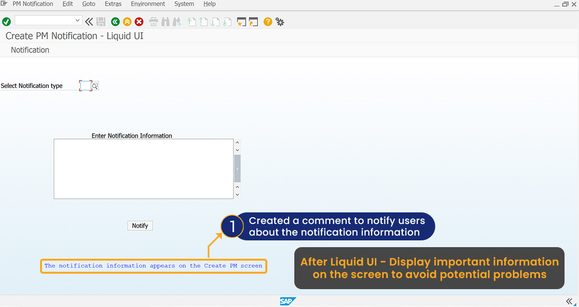The image size is (579, 307).
Task: Click top scroll up arrow of text area
Action: [237, 143]
